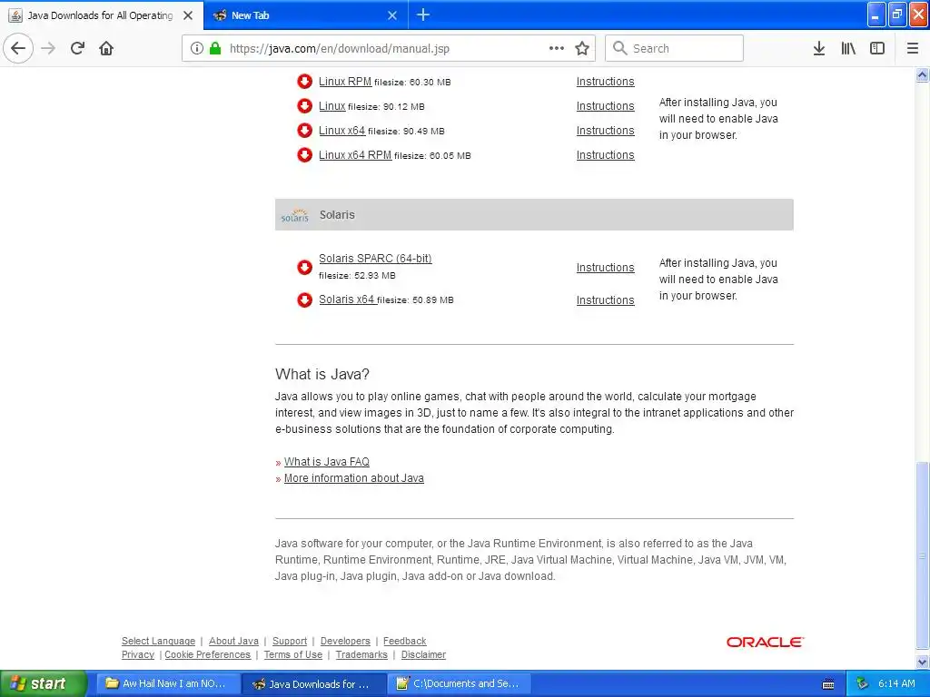
Task: Click the Search box in toolbar
Action: tap(674, 48)
